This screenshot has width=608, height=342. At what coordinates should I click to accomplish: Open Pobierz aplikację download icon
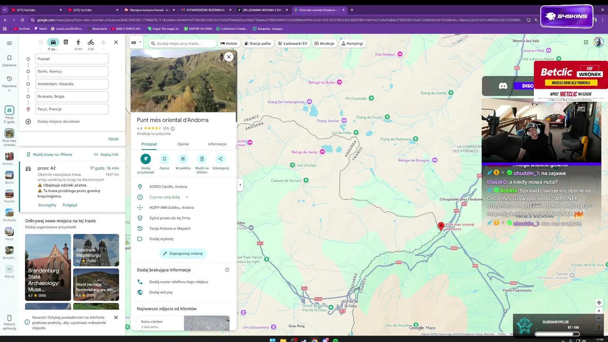point(9,322)
